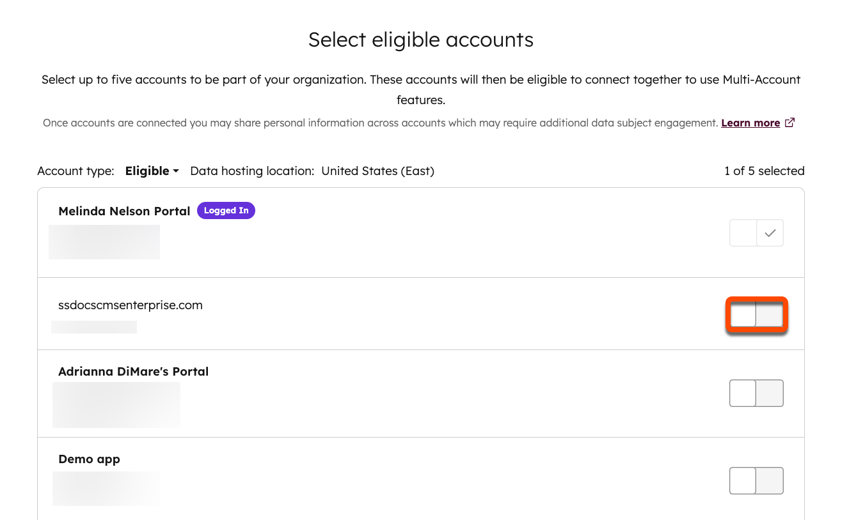This screenshot has width=856, height=520.
Task: Click the checkmark icon on Melinda's toggle
Action: [770, 233]
